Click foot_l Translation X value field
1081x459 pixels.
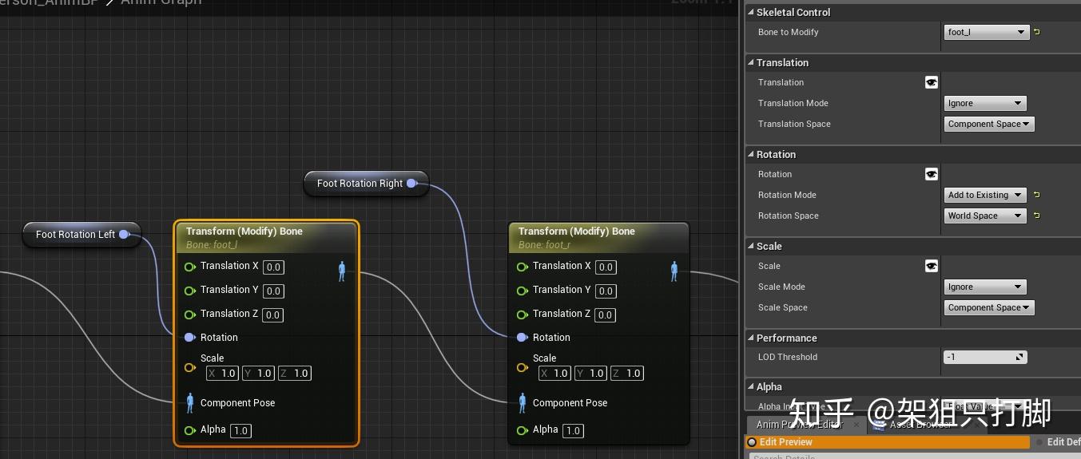(273, 267)
